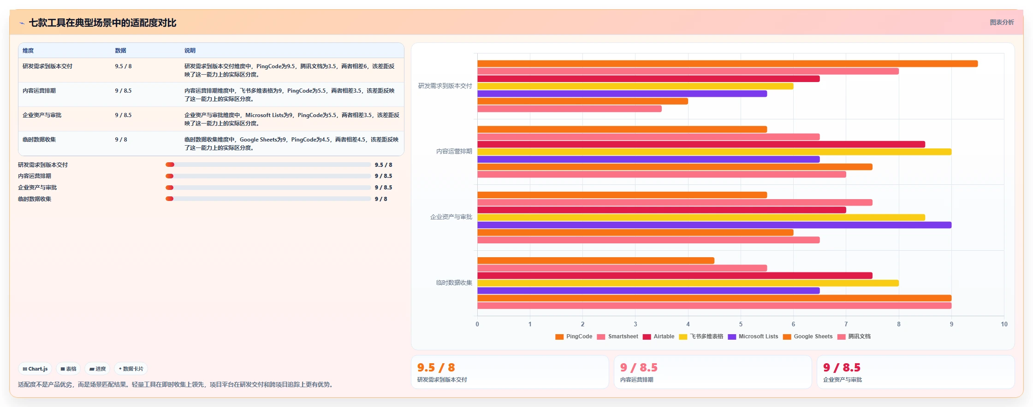Click the 内容运营排期 chart axis label
Screen dimensions: 1033x407
[454, 152]
